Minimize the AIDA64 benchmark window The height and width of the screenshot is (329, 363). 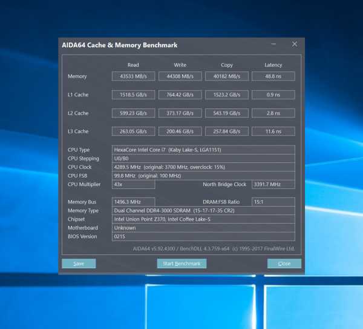tap(273, 44)
